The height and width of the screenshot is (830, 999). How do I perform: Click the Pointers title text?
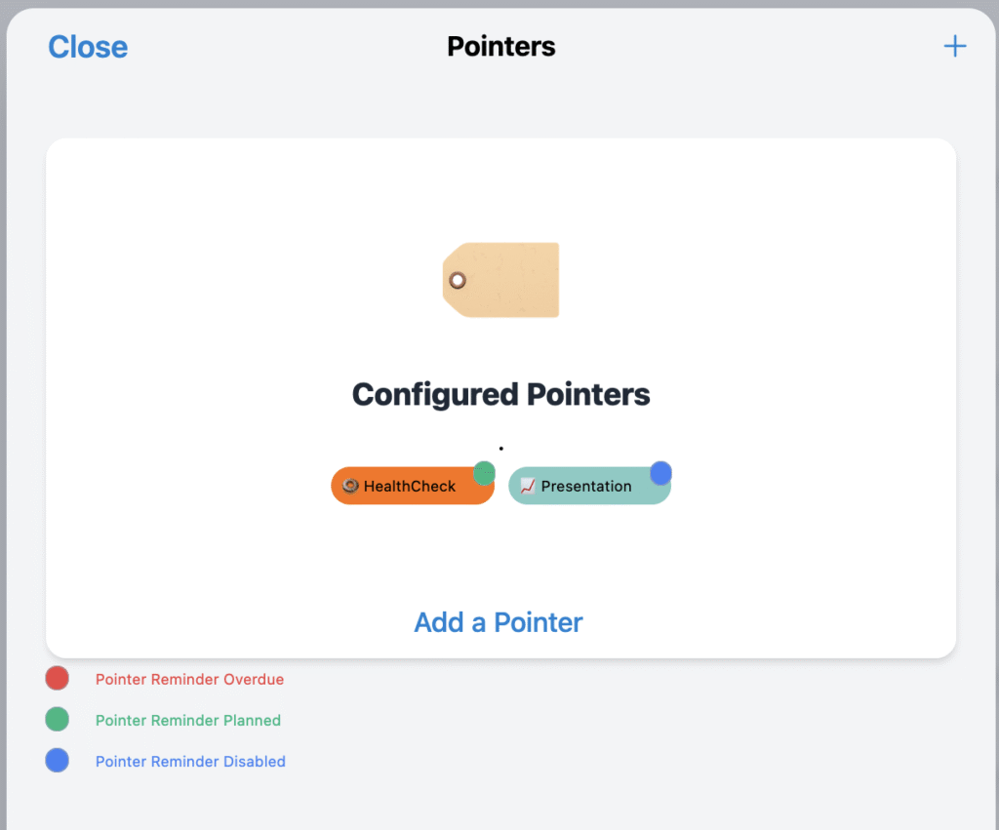tap(500, 47)
